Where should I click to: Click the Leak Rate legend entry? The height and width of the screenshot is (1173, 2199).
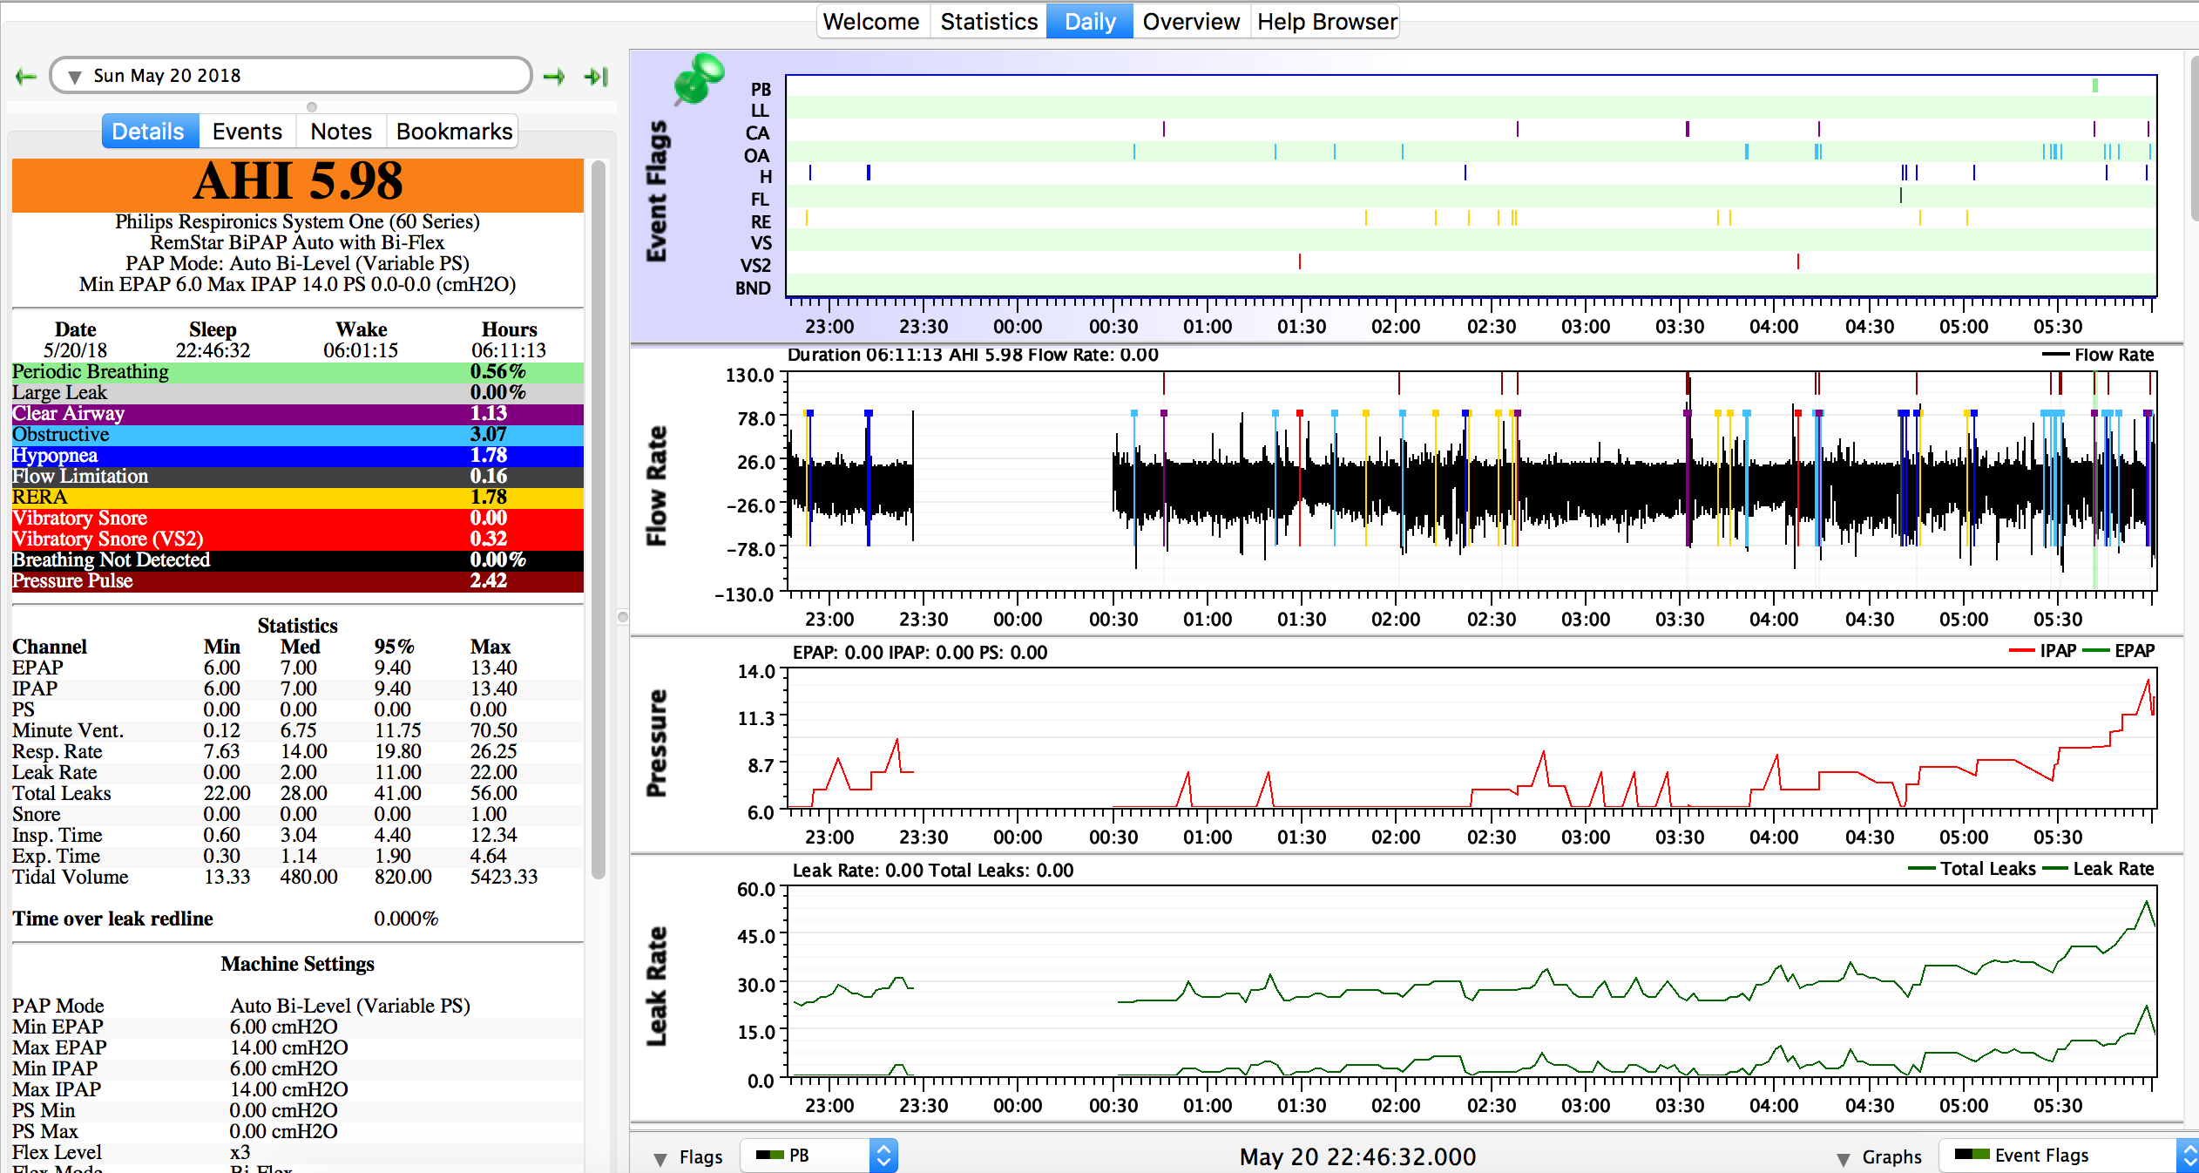tap(2098, 869)
